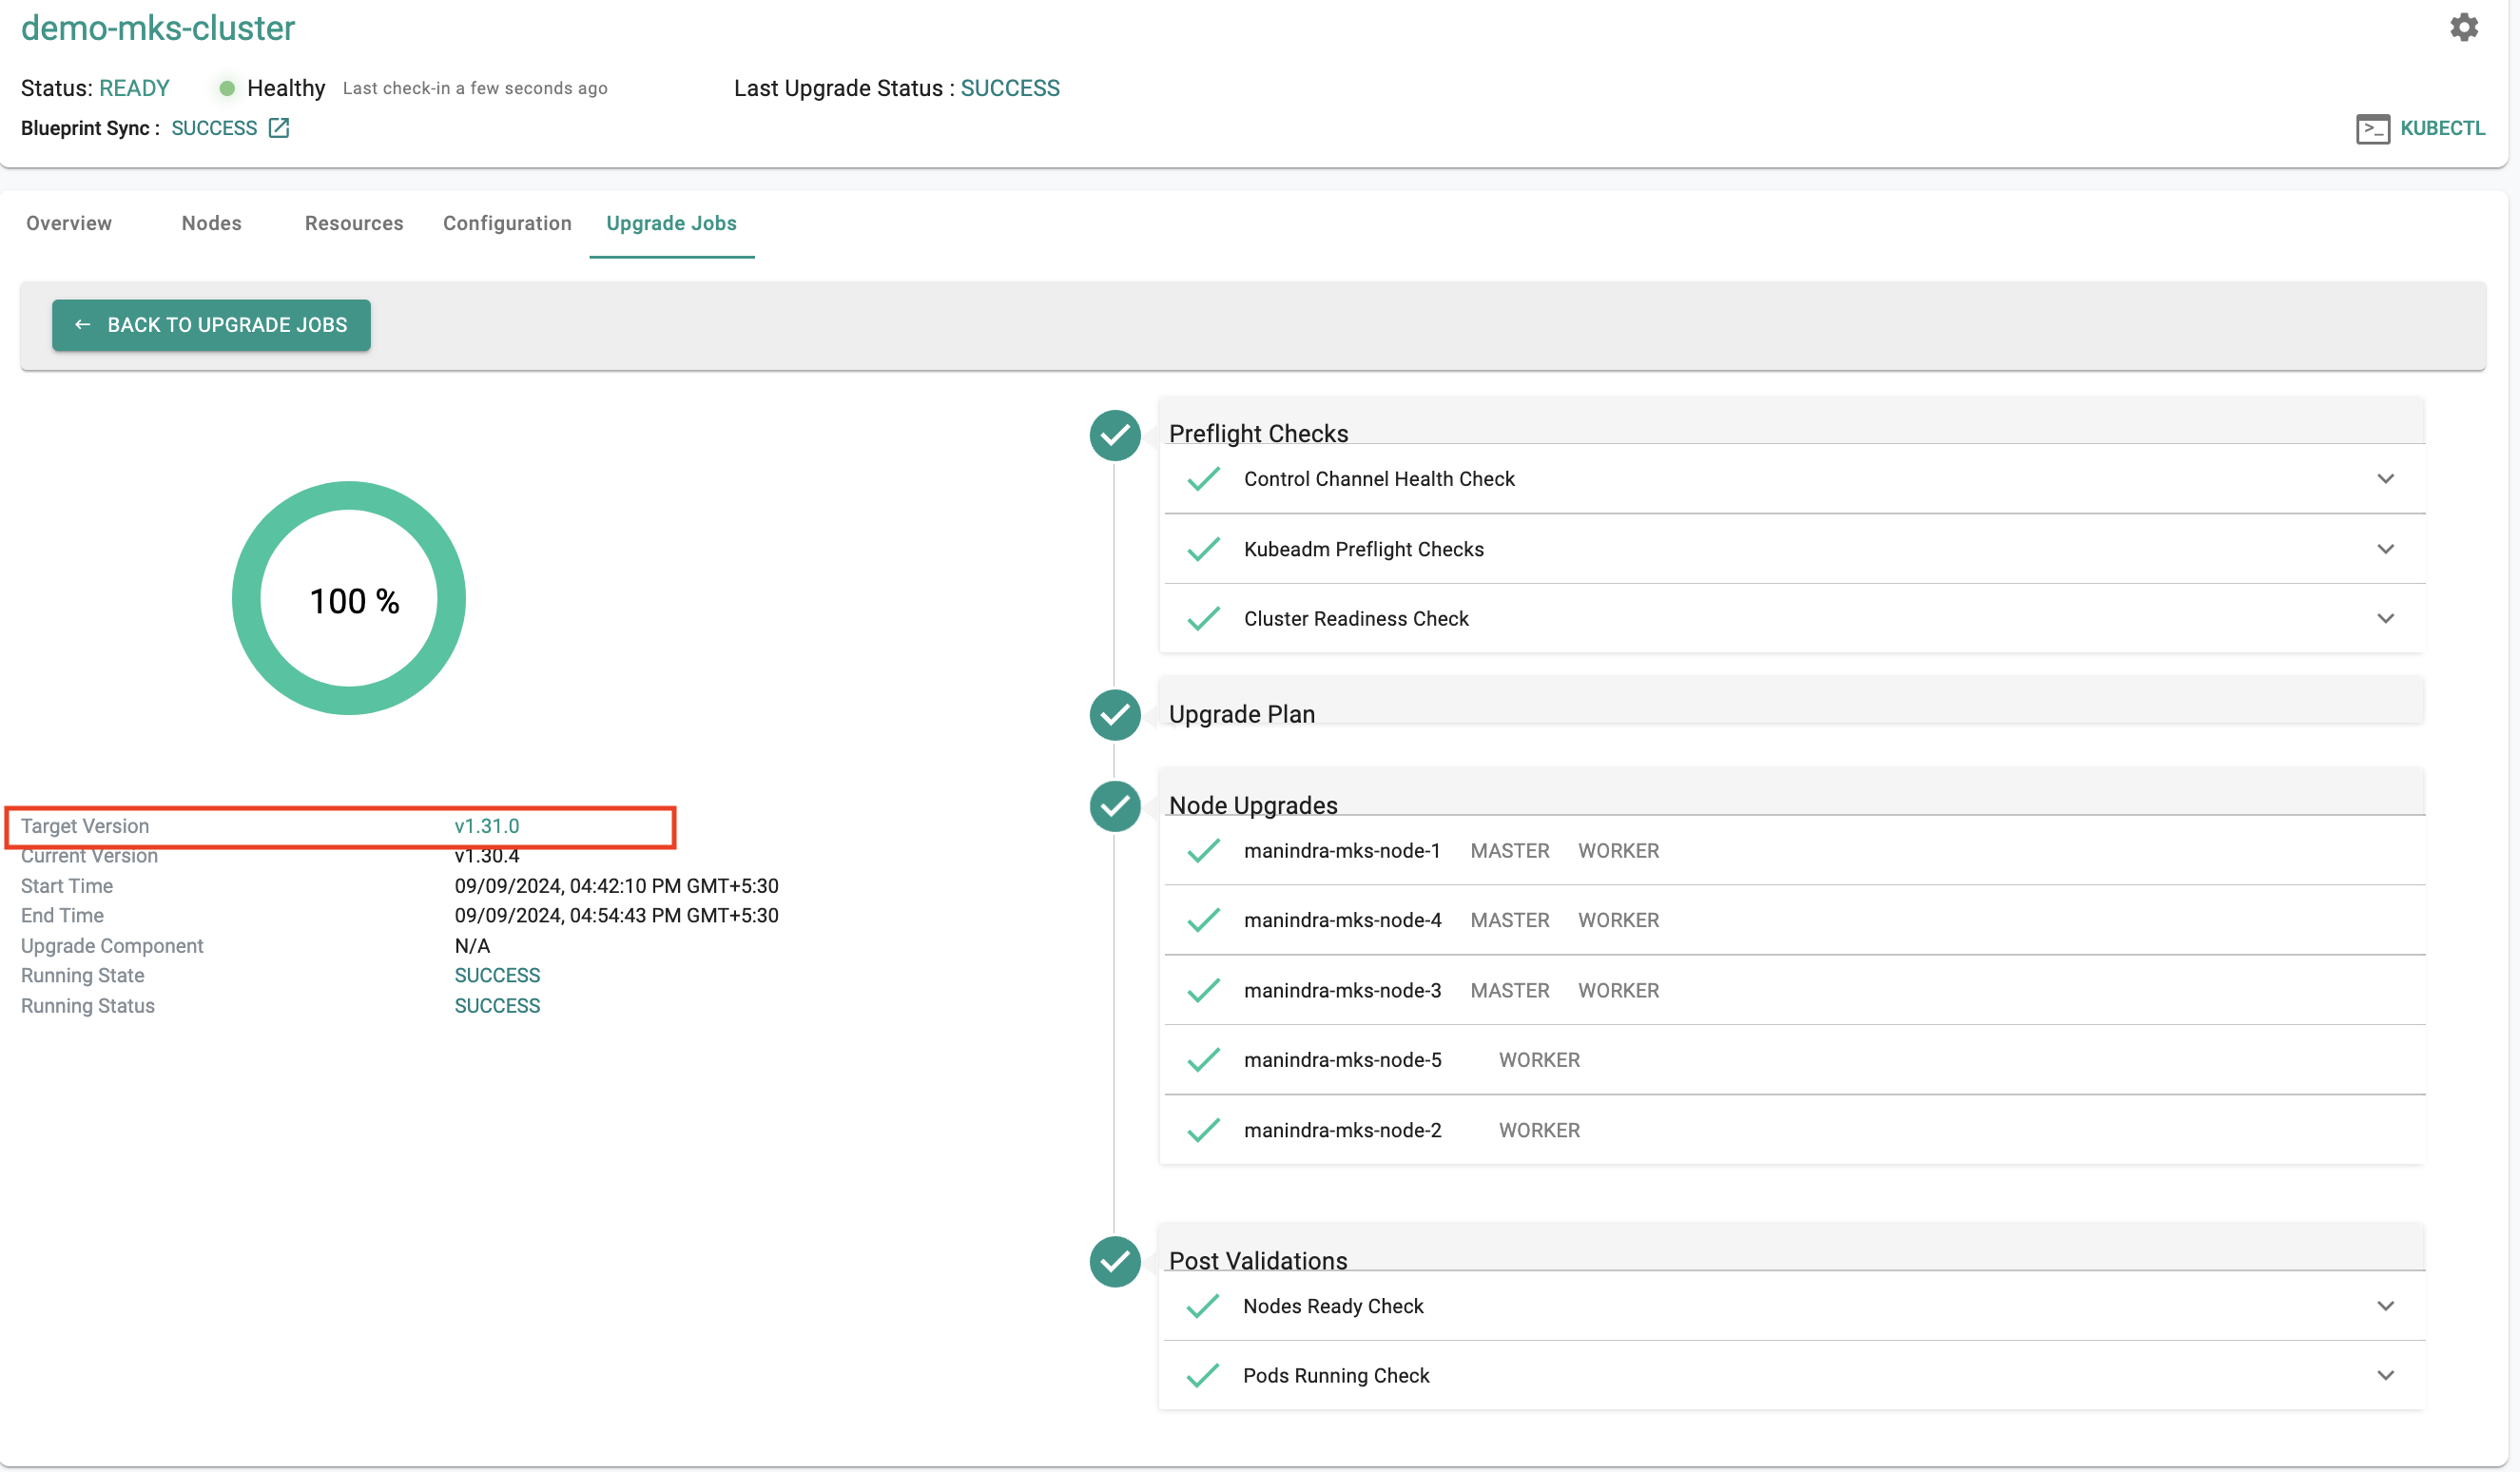Click BACK TO UPGRADE JOBS button
Viewport: 2520px width, 1472px height.
click(210, 322)
